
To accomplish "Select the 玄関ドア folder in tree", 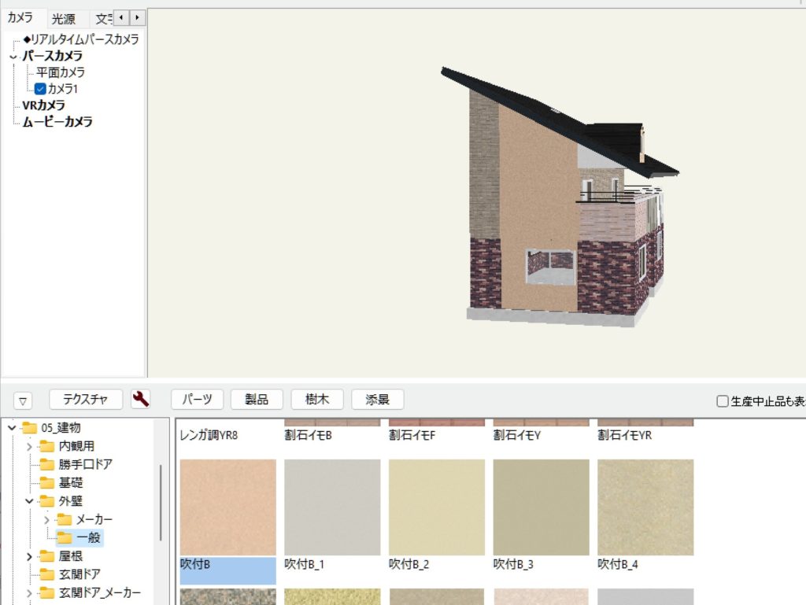I will 79,574.
